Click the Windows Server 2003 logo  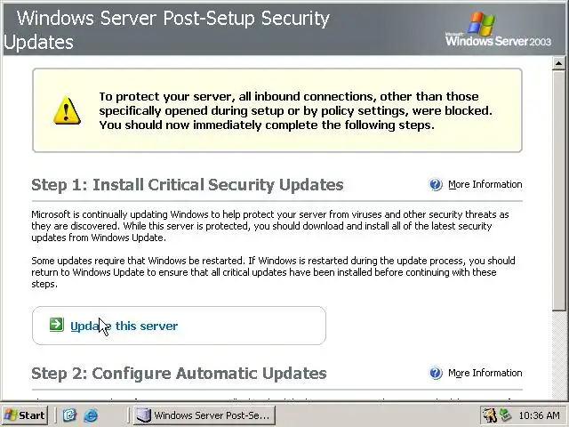click(x=498, y=29)
